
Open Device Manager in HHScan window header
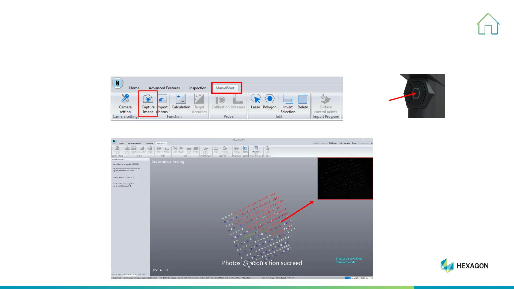pos(344,143)
